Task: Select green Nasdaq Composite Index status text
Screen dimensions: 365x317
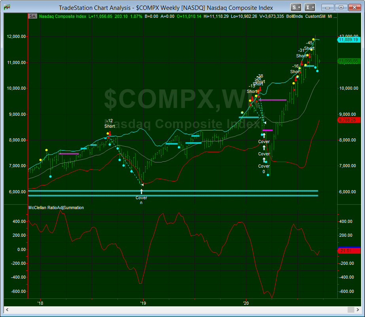Action: coord(62,16)
